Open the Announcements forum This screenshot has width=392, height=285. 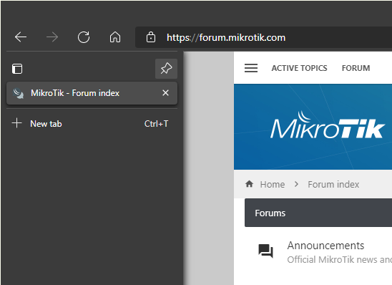(325, 246)
